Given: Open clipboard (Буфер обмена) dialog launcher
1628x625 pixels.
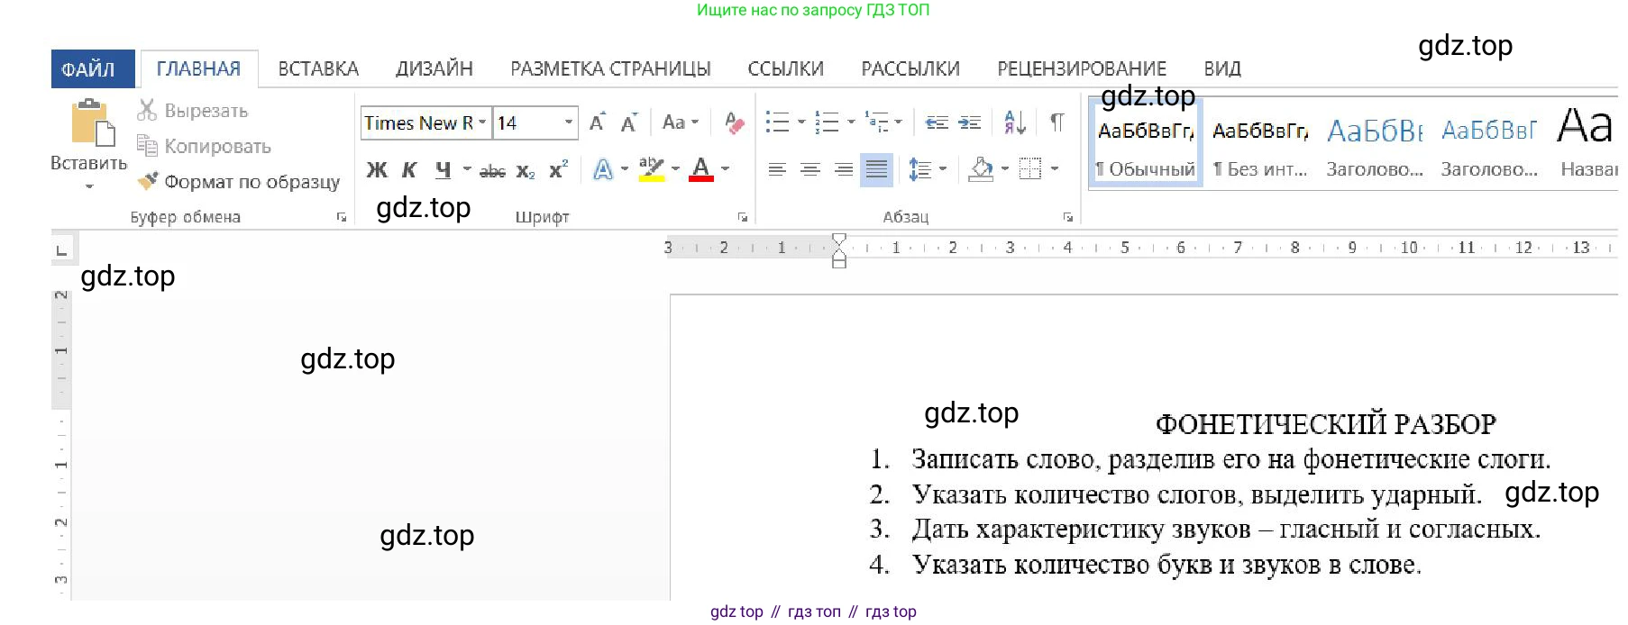Looking at the screenshot, I should click(x=342, y=217).
